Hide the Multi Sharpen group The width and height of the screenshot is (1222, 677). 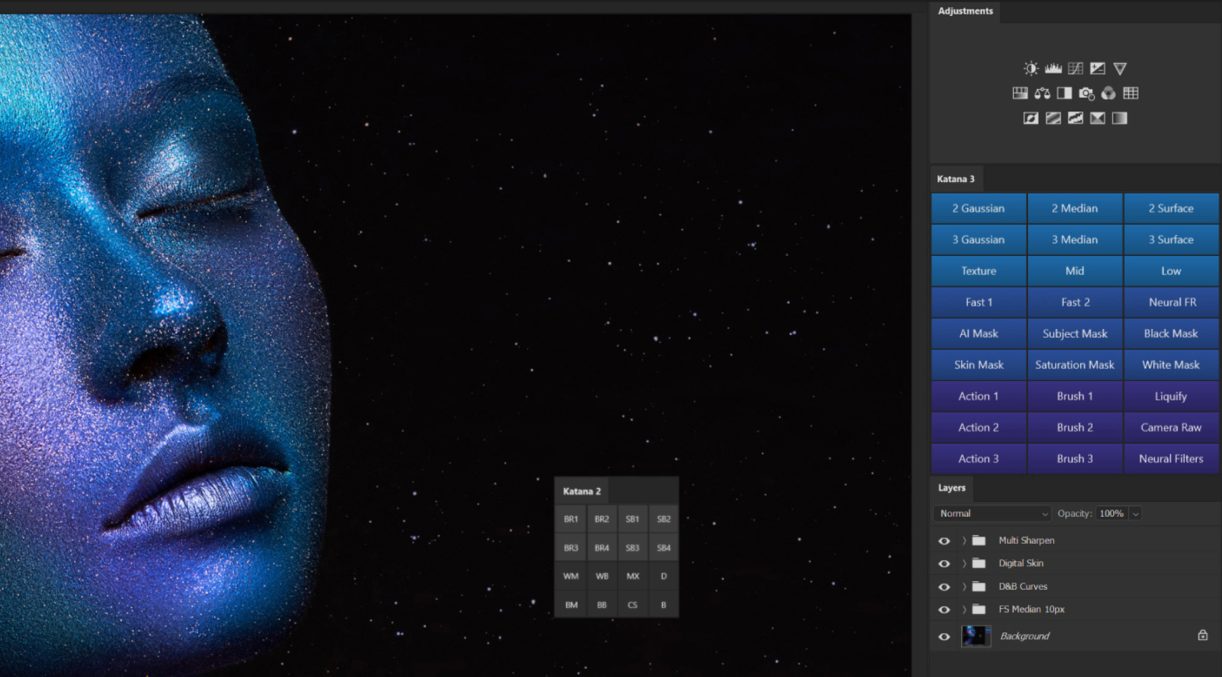click(x=944, y=541)
